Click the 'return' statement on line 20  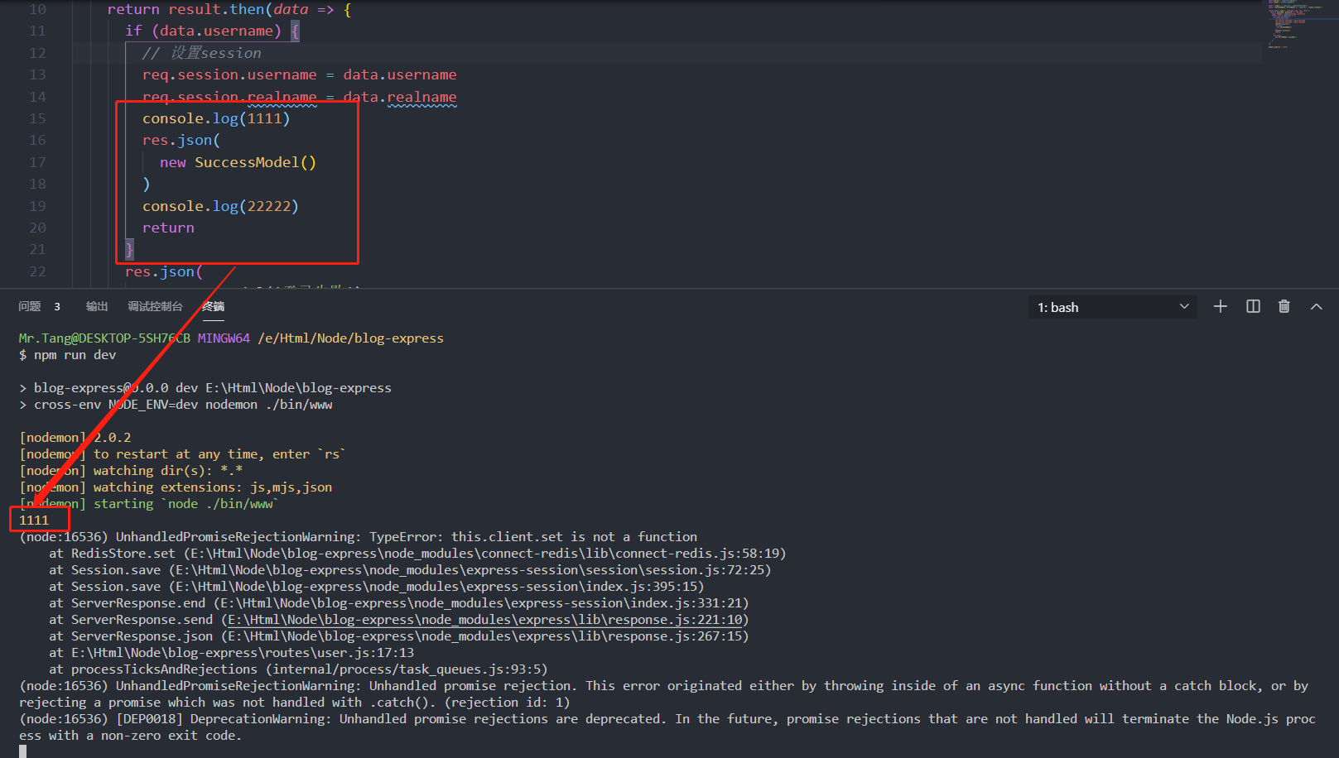coord(168,228)
